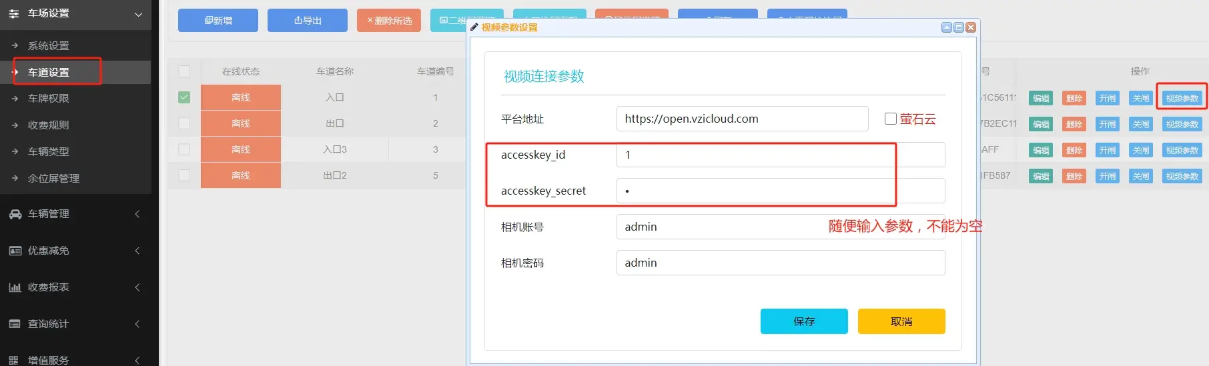
Task: Click the 操作 column header
Action: coord(1140,71)
